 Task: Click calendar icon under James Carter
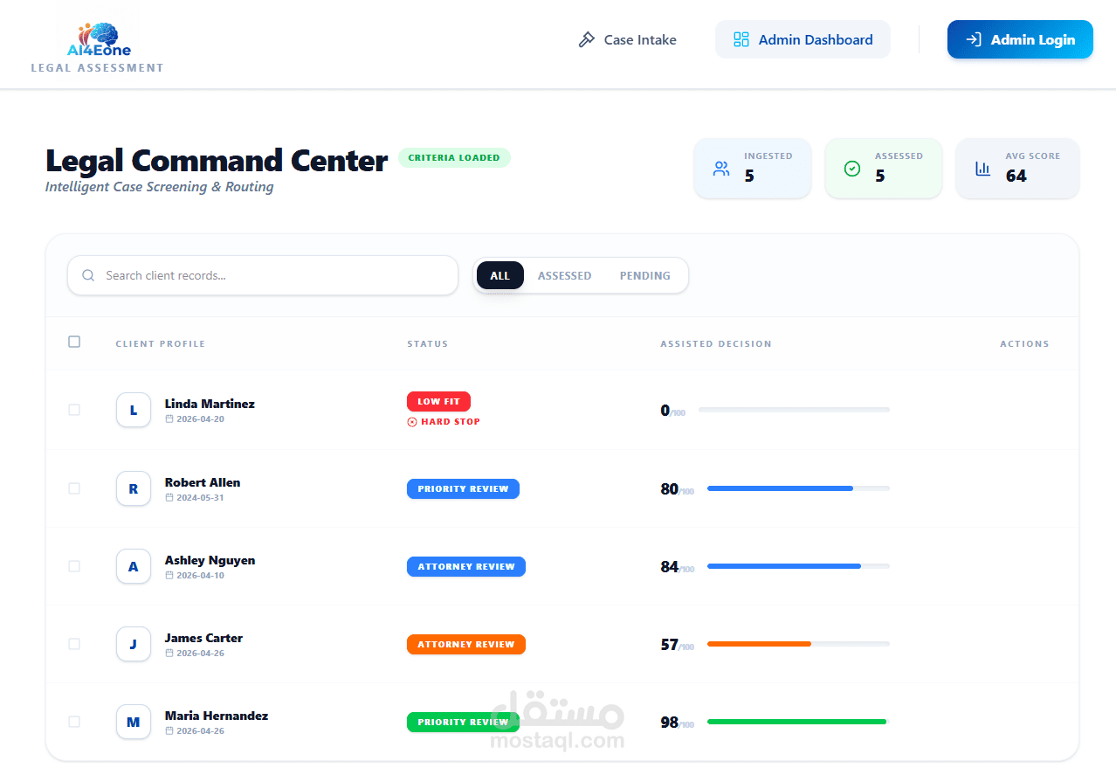point(169,654)
